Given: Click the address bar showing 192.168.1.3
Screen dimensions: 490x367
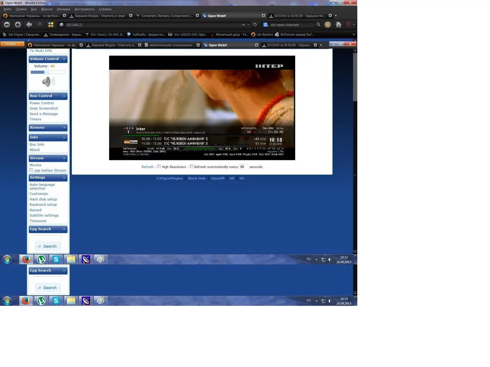Looking at the screenshot, I should pyautogui.click(x=153, y=24).
